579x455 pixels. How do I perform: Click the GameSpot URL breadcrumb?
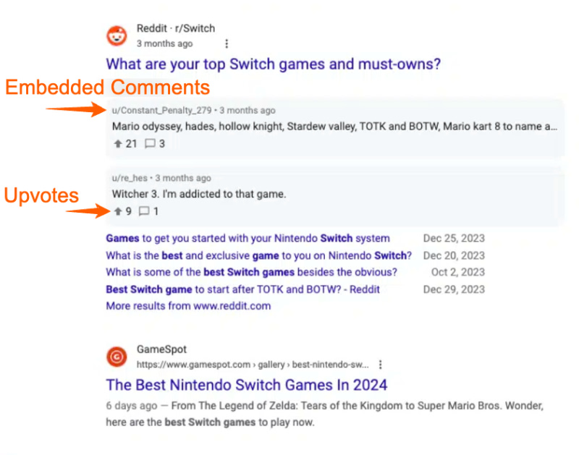tap(252, 365)
